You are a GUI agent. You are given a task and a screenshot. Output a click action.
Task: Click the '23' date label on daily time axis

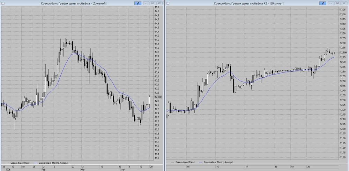[73, 166]
